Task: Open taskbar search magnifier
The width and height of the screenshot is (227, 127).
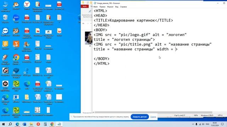Action: [x=10, y=124]
